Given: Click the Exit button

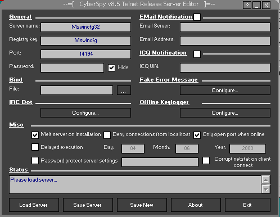Looking at the screenshot, I should [247, 205].
